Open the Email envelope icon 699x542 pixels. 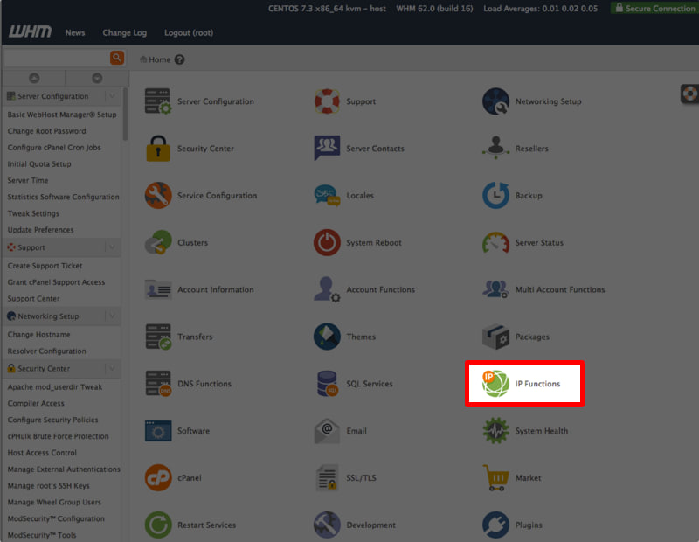tap(327, 430)
